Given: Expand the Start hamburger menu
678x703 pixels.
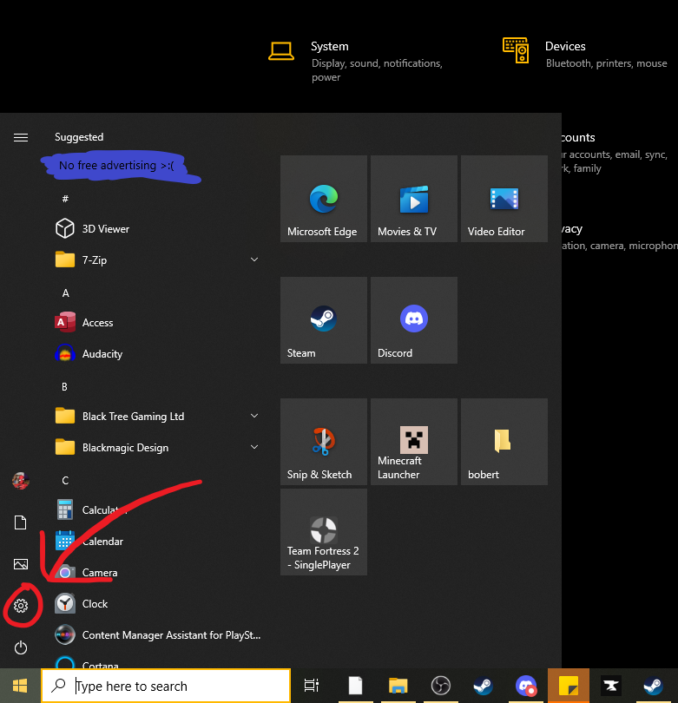Looking at the screenshot, I should point(21,137).
